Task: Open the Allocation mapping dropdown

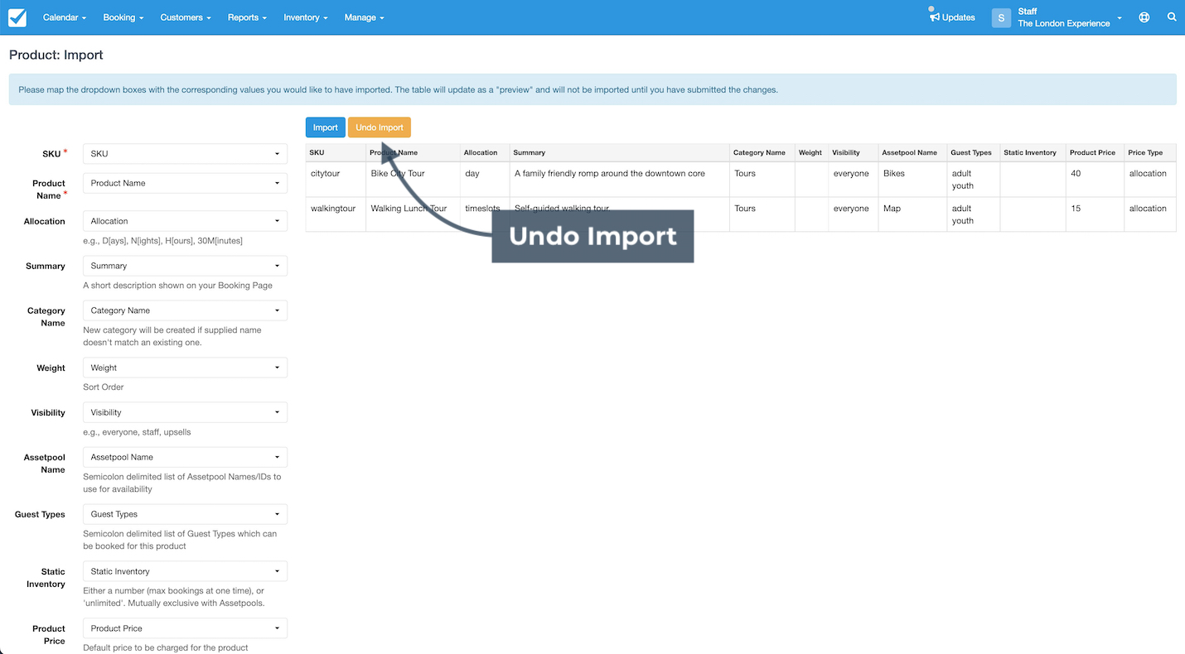Action: click(x=185, y=221)
